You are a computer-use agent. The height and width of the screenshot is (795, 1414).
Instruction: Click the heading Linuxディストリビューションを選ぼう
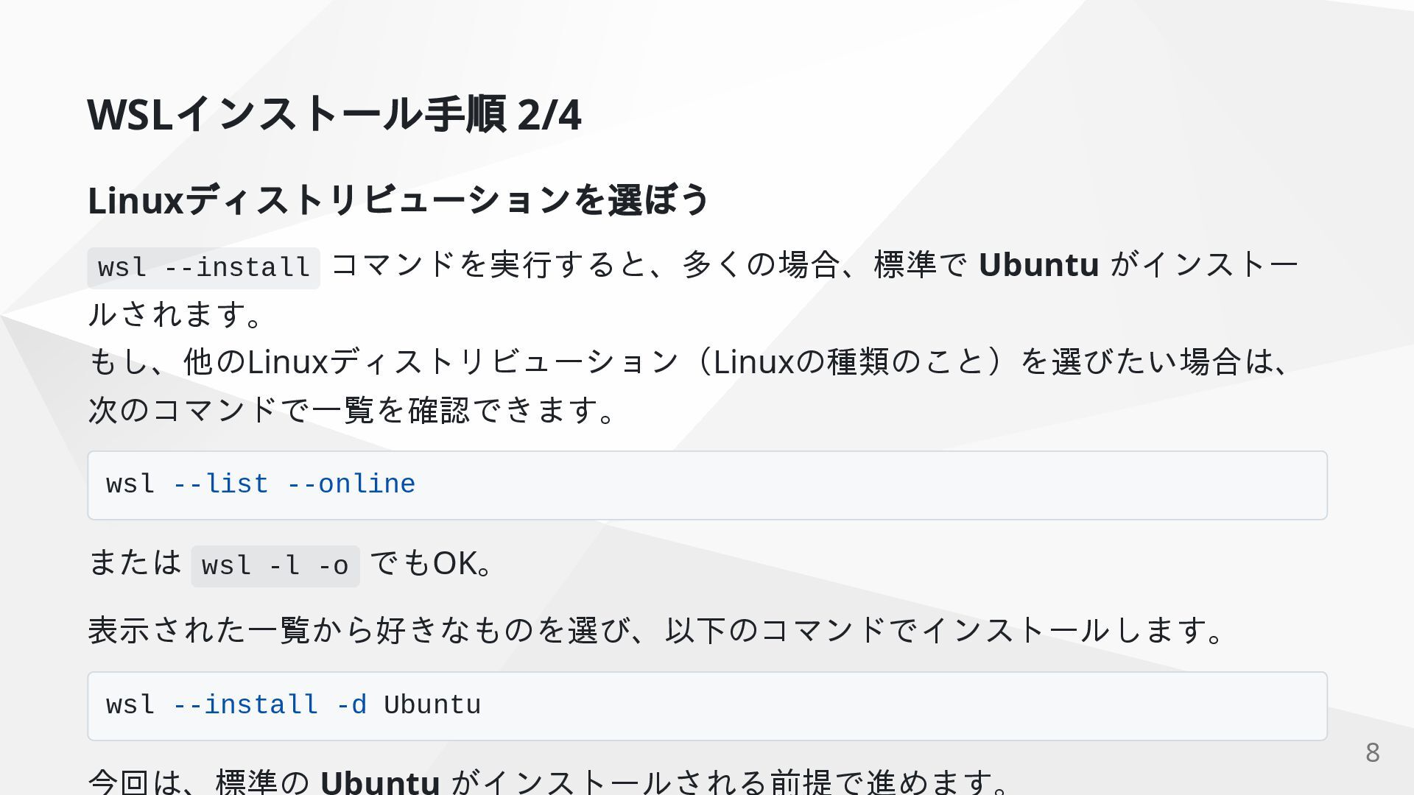pyautogui.click(x=398, y=200)
